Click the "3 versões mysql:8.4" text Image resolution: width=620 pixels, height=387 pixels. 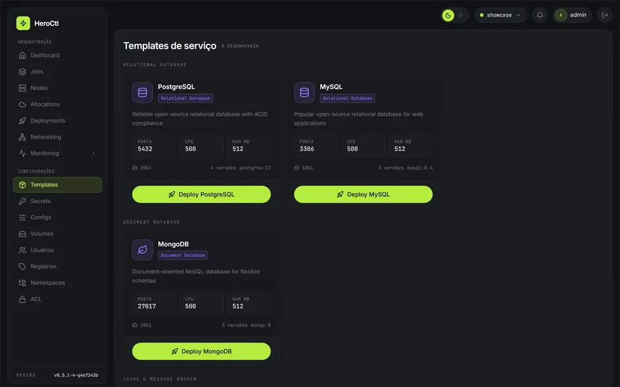pyautogui.click(x=406, y=168)
